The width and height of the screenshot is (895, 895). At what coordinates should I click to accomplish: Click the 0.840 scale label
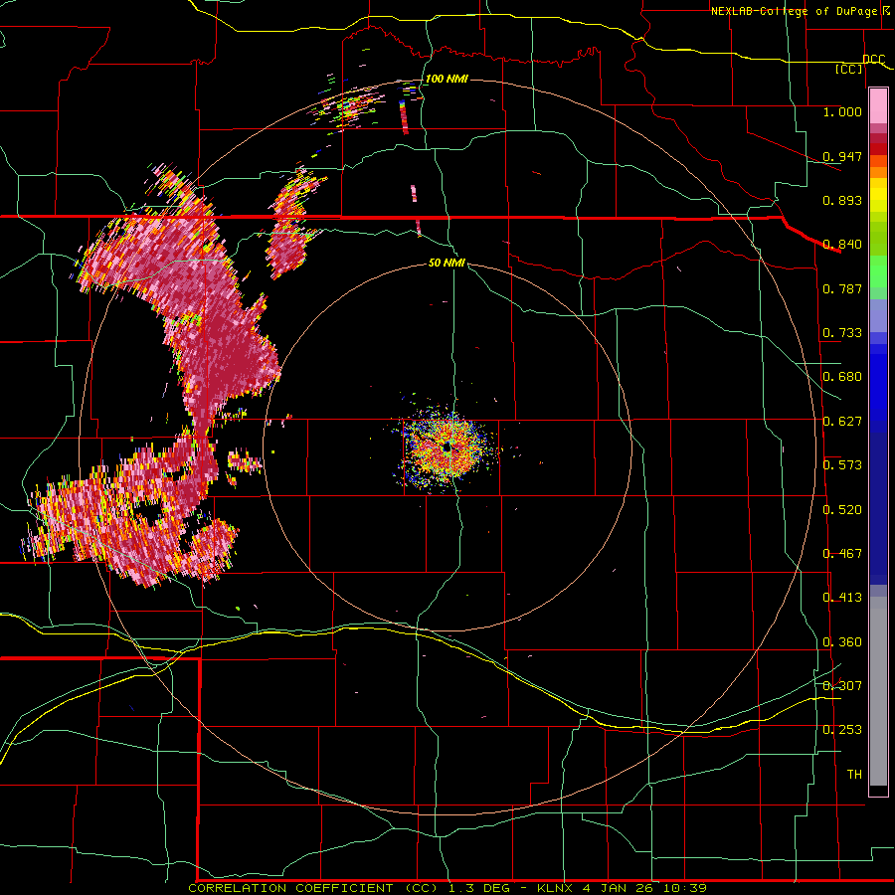pos(842,245)
